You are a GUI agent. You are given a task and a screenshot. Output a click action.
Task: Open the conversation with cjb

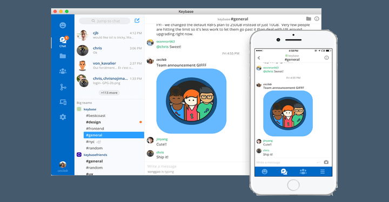[109, 35]
